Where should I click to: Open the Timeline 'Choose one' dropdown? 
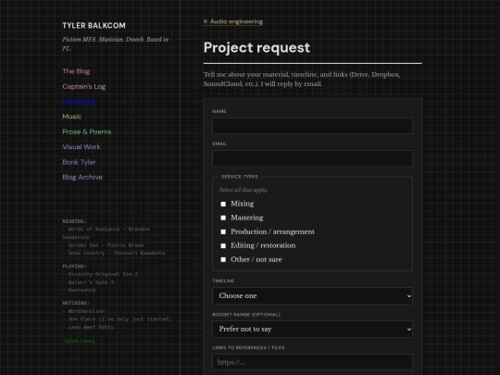click(313, 296)
